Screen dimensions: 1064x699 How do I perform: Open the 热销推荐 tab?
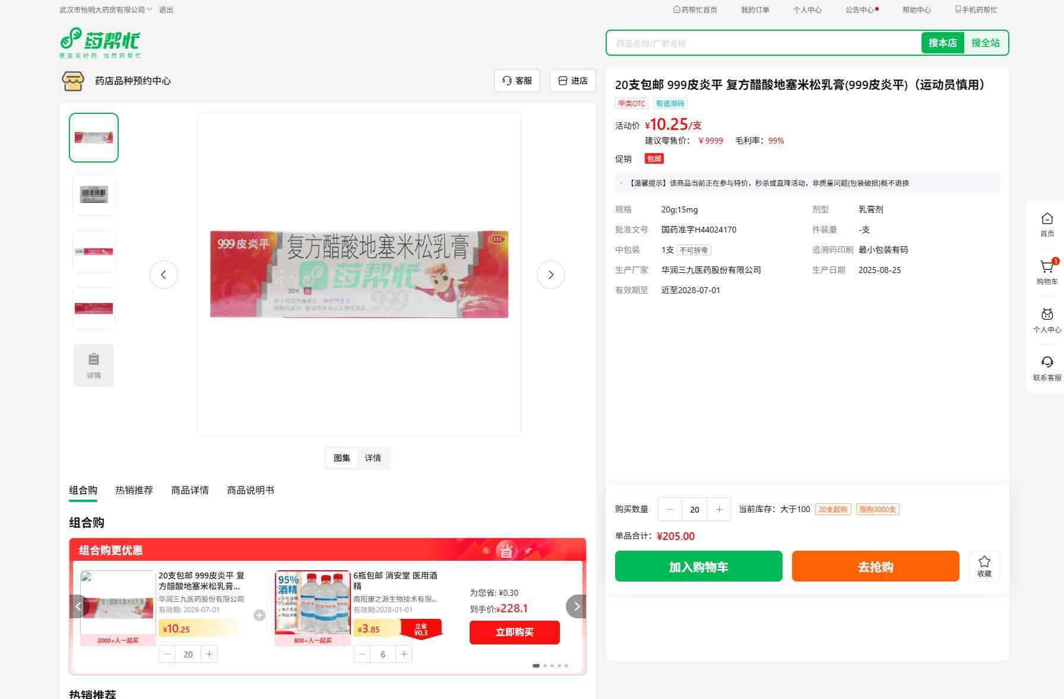point(134,490)
